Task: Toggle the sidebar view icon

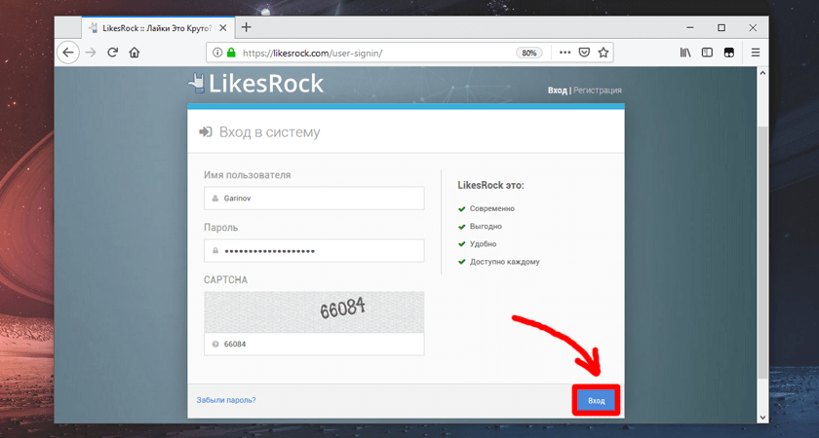Action: point(707,53)
